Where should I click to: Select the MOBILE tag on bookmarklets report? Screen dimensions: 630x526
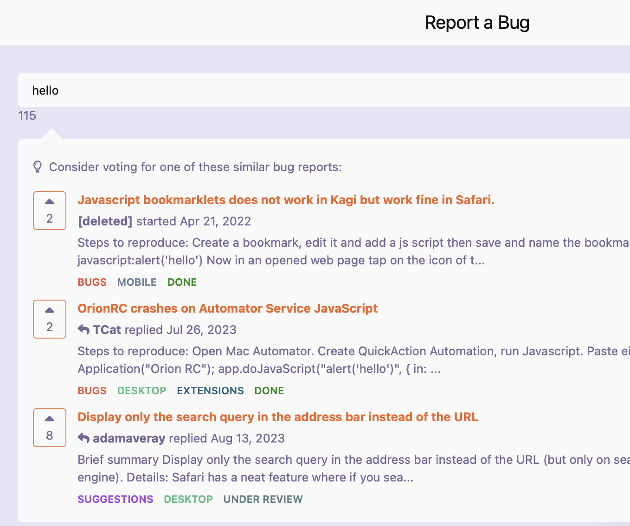(137, 282)
